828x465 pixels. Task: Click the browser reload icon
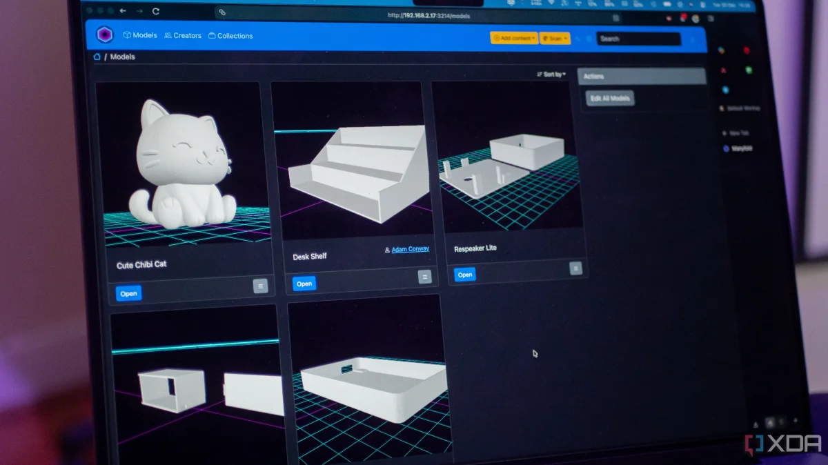(x=155, y=12)
